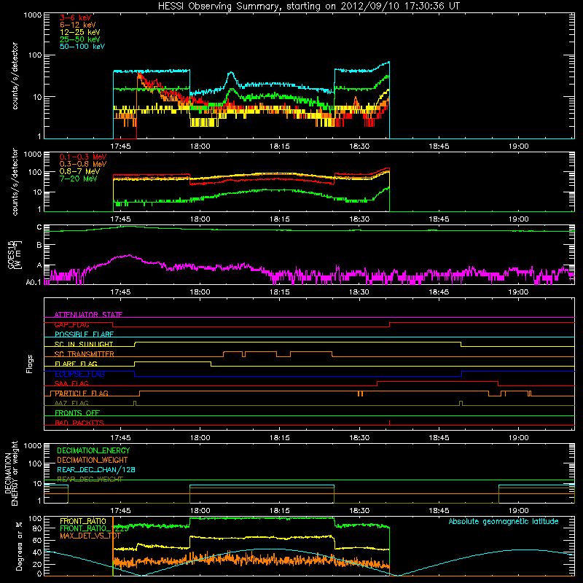
Task: Select the BAD_PACKETS flag label
Action: pyautogui.click(x=79, y=423)
